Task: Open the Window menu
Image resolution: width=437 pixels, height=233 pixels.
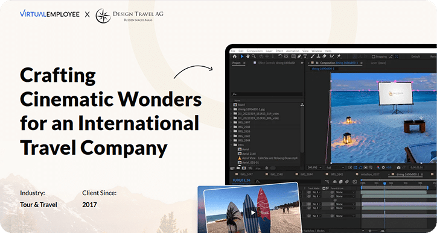Action: point(317,51)
